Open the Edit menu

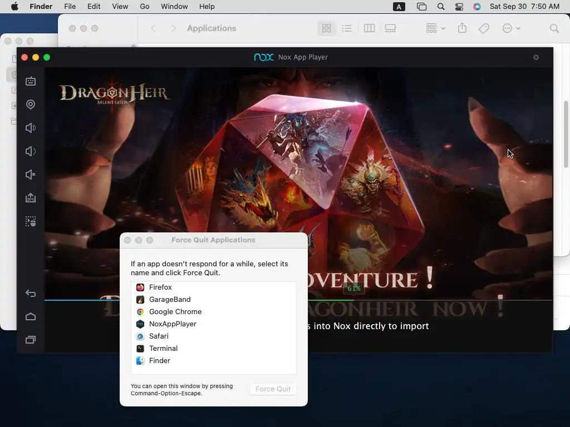tap(94, 7)
